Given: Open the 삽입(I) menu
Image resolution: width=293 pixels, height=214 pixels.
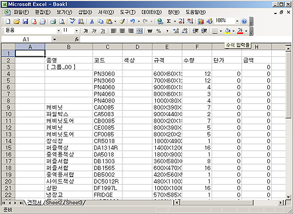Looking at the screenshot, I should [x=85, y=12].
